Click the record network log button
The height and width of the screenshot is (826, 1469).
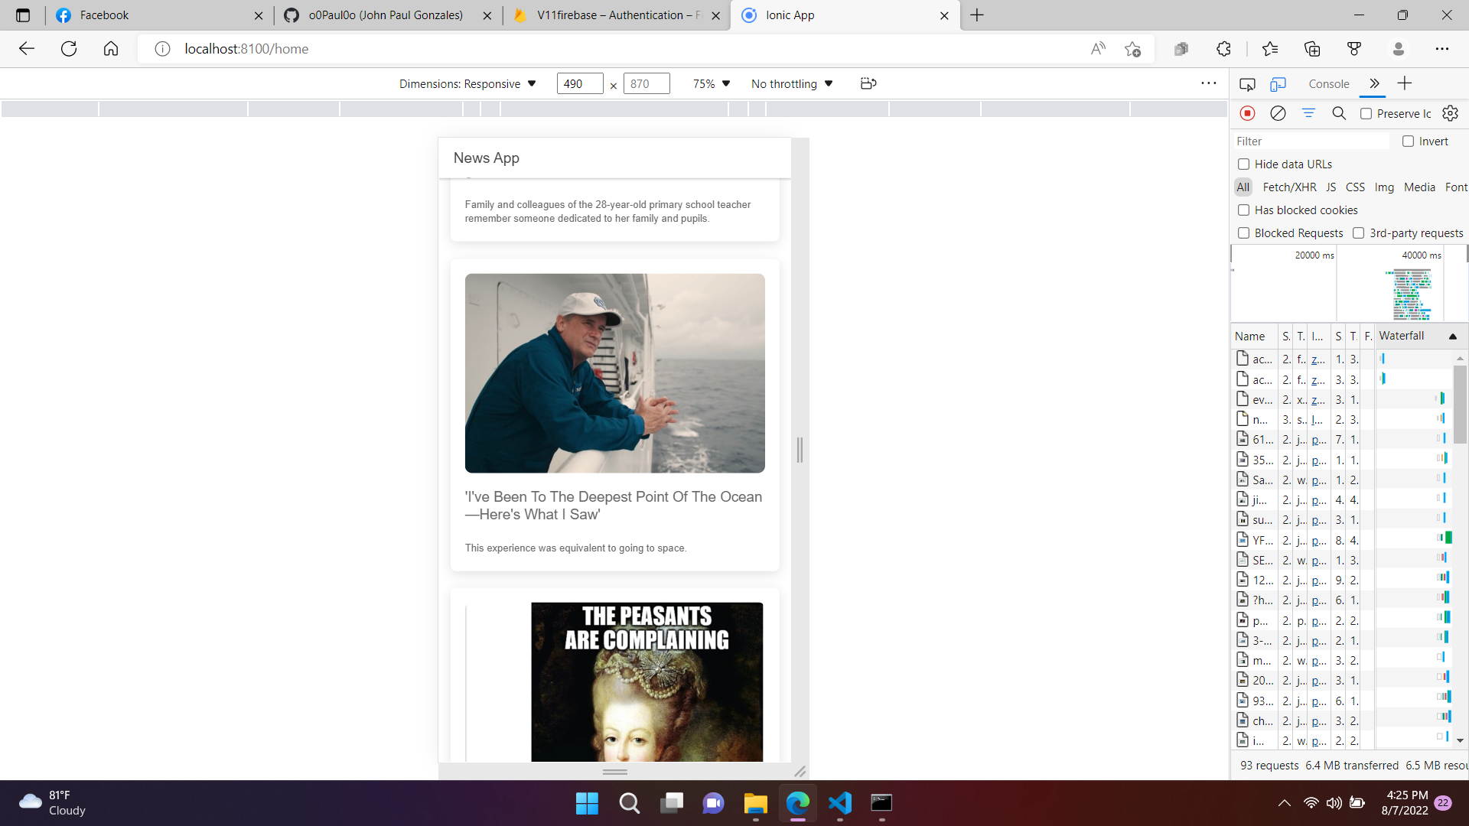pyautogui.click(x=1247, y=113)
